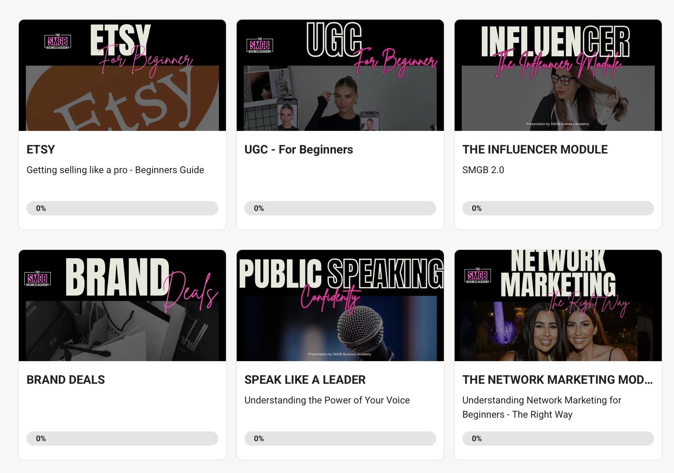Select THE INFLUENCER MODULE title
Screen dimensions: 674x473
pyautogui.click(x=535, y=149)
